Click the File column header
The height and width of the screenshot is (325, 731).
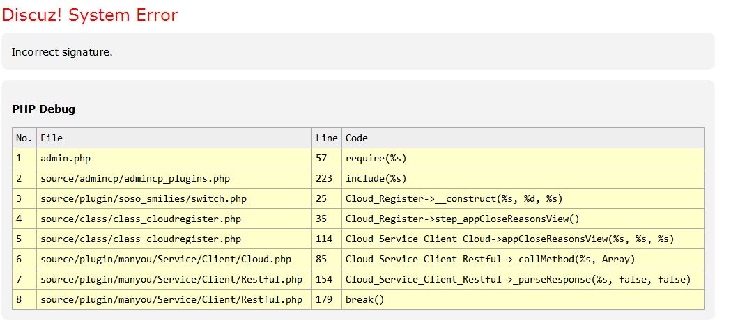tap(174, 138)
